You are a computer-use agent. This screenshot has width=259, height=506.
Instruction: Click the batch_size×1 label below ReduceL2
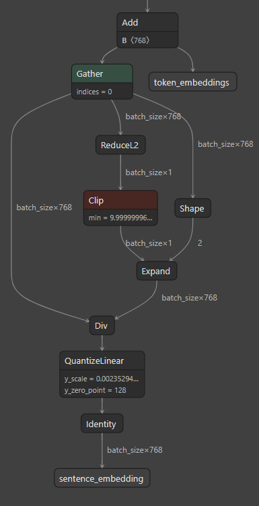[x=149, y=172]
